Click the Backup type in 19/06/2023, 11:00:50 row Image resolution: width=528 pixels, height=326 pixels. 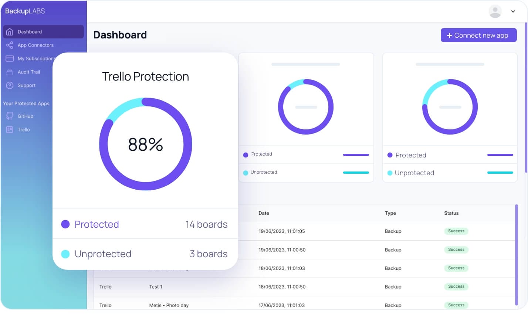(393, 250)
